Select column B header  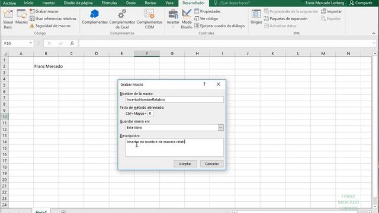46,54
